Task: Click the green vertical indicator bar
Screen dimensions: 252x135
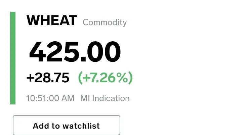Action: coord(13,58)
